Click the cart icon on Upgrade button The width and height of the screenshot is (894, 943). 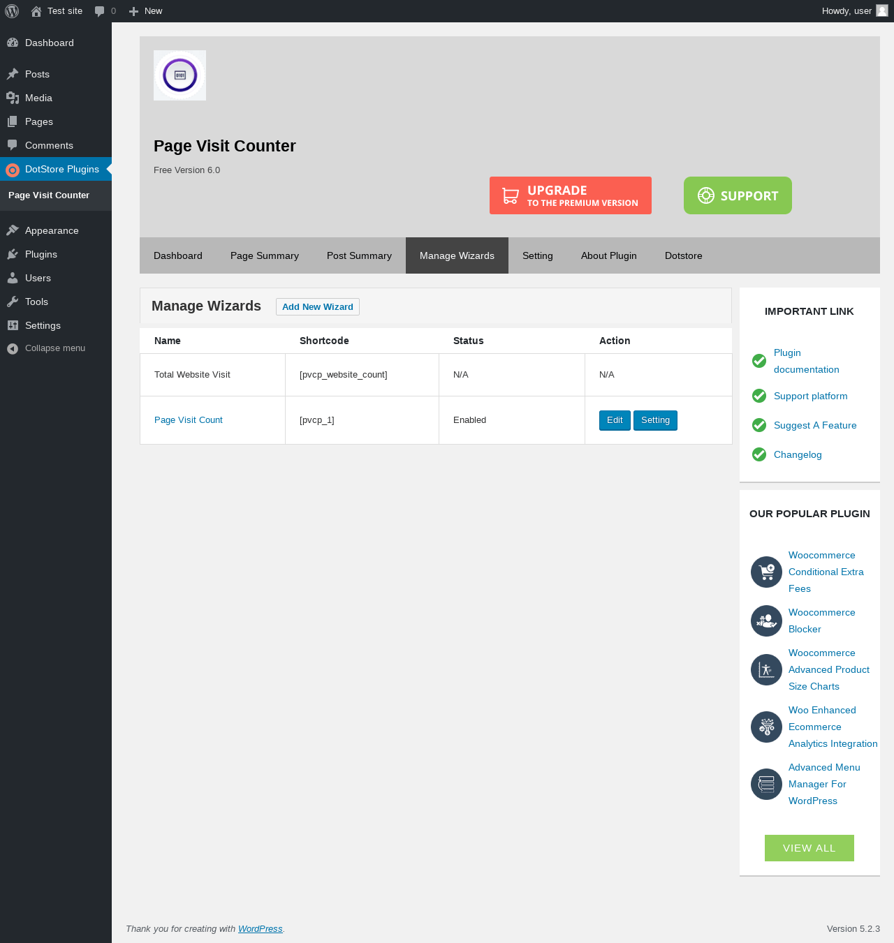[x=511, y=196]
